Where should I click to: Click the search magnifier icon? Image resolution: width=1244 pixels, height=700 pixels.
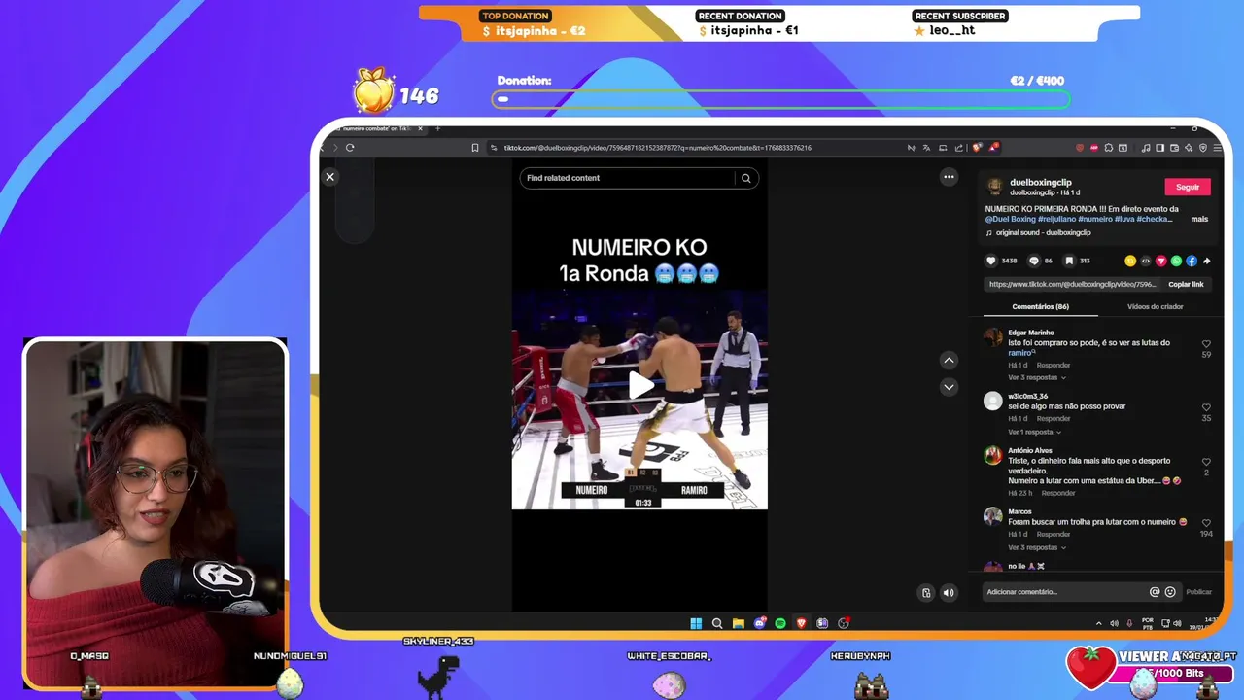(746, 178)
